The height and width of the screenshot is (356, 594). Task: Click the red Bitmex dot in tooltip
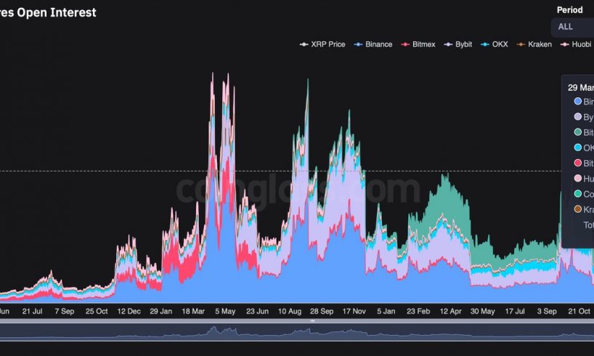[578, 163]
